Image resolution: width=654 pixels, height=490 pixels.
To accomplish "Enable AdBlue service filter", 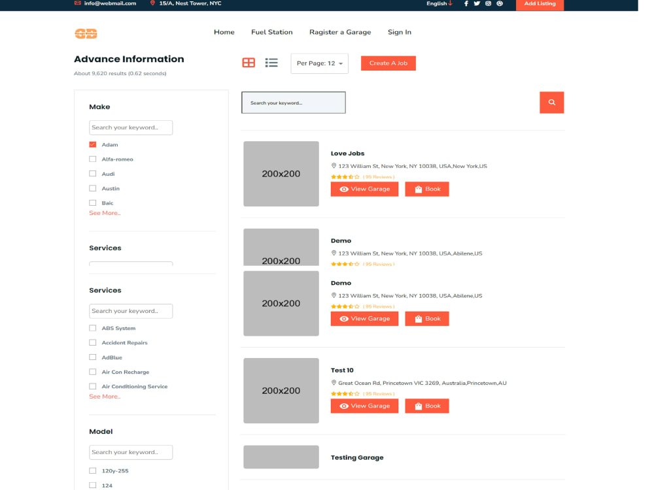I will tap(93, 357).
